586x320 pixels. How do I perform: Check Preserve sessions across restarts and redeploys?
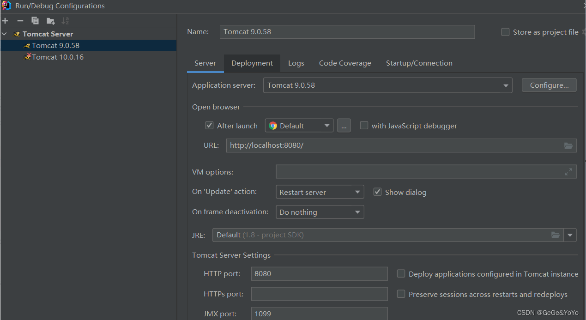pyautogui.click(x=401, y=294)
